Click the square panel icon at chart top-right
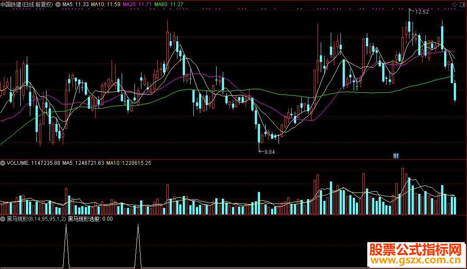The height and width of the screenshot is (269, 467). pyautogui.click(x=463, y=4)
